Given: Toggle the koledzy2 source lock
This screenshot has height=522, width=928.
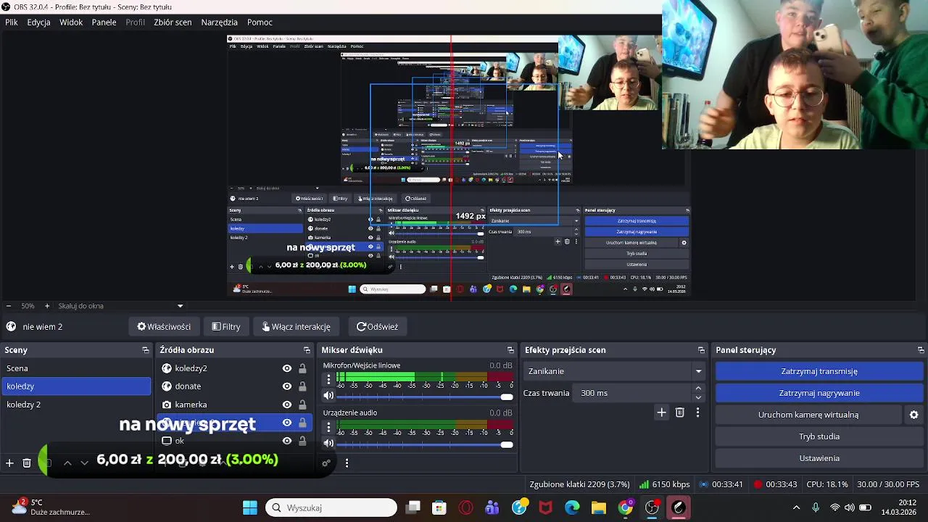Looking at the screenshot, I should point(302,368).
